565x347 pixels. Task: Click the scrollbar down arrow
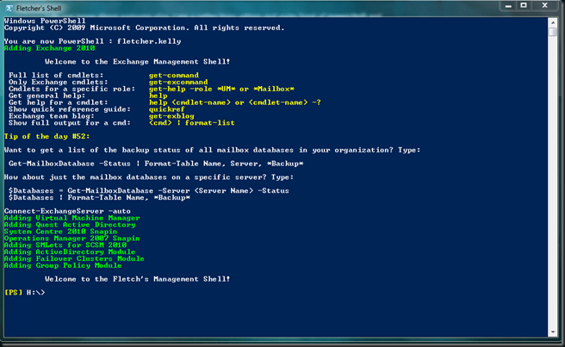click(x=555, y=330)
